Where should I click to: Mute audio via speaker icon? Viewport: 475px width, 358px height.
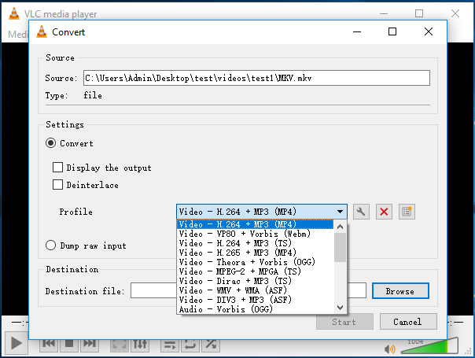389,349
